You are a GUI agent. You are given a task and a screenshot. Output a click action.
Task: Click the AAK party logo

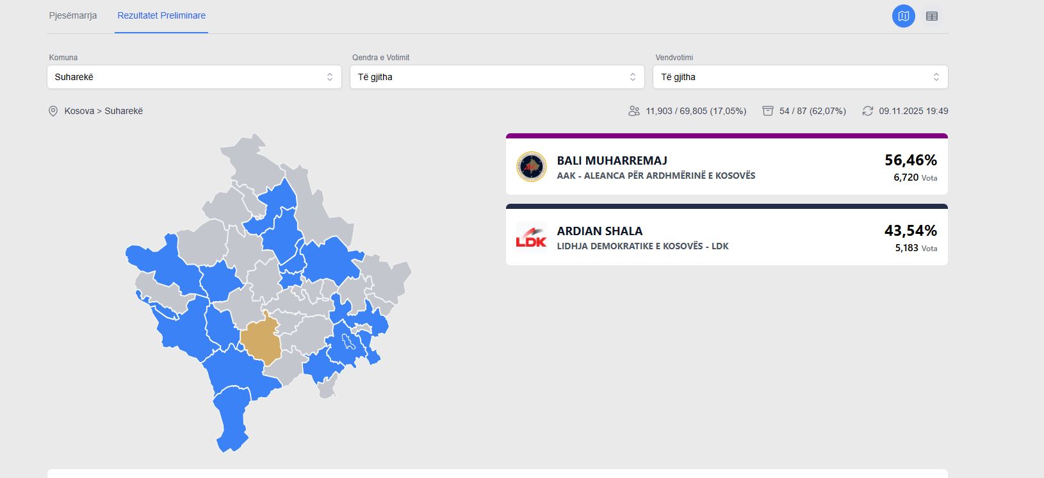point(532,167)
